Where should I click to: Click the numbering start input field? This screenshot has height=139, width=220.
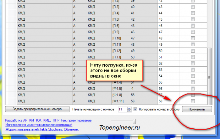pyautogui.click(x=123, y=109)
